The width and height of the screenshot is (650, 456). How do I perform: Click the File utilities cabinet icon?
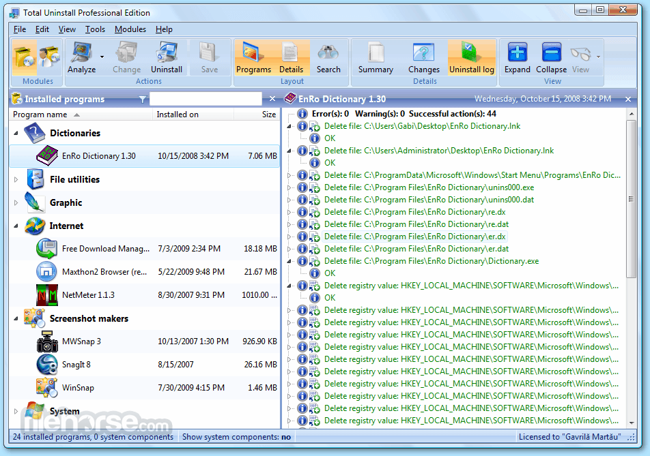36,179
